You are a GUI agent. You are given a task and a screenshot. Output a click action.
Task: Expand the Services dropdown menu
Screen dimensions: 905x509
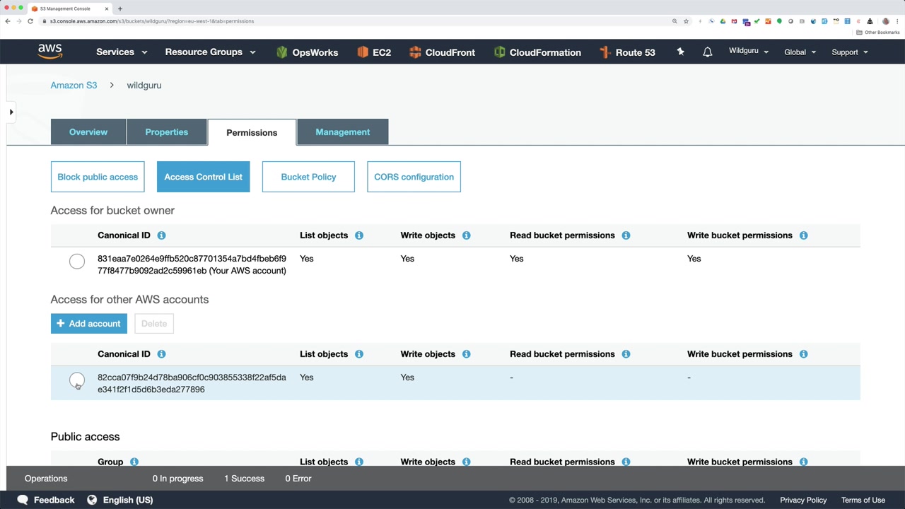(x=122, y=52)
